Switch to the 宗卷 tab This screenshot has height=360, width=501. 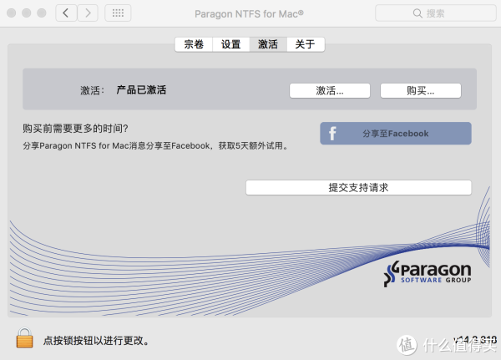point(194,44)
